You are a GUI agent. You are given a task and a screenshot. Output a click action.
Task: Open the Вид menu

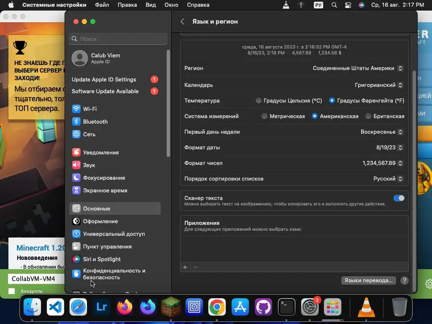click(151, 5)
